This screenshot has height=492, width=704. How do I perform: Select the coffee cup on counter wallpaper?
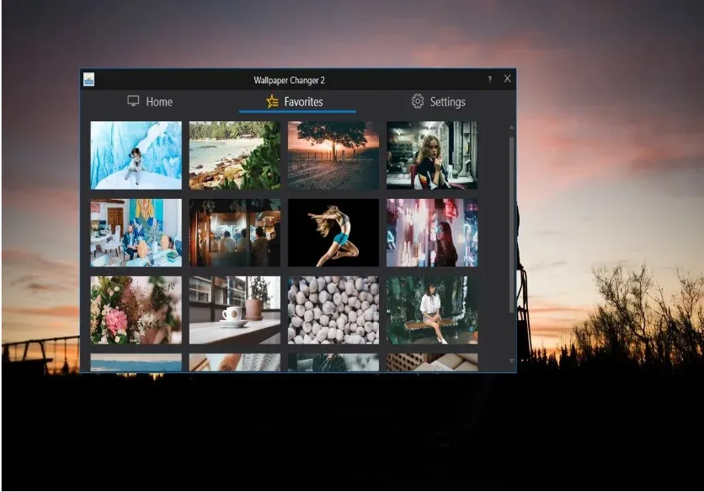pos(235,310)
